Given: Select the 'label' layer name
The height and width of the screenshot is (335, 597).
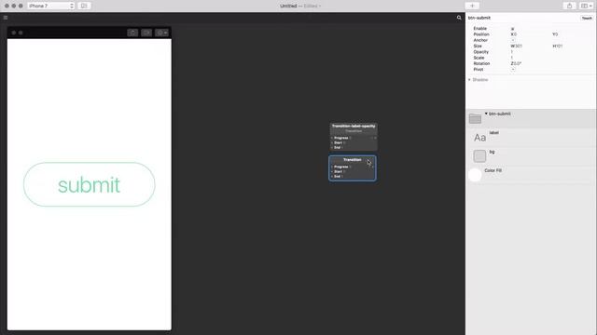Looking at the screenshot, I should [493, 132].
